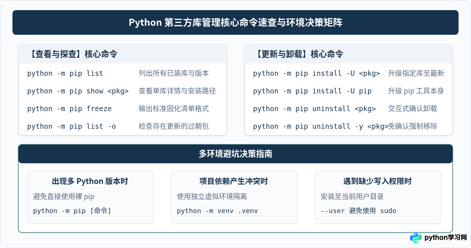Image resolution: width=471 pixels, height=248 pixels.
Task: Click the Python logo icon
Action: pos(416,238)
